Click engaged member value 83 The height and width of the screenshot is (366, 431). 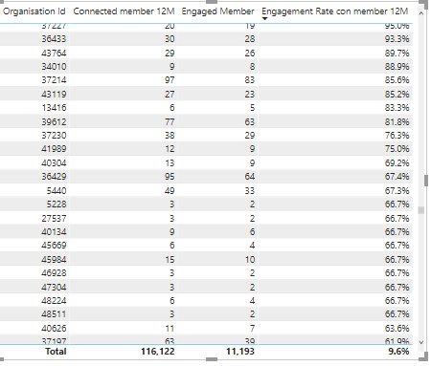click(250, 80)
